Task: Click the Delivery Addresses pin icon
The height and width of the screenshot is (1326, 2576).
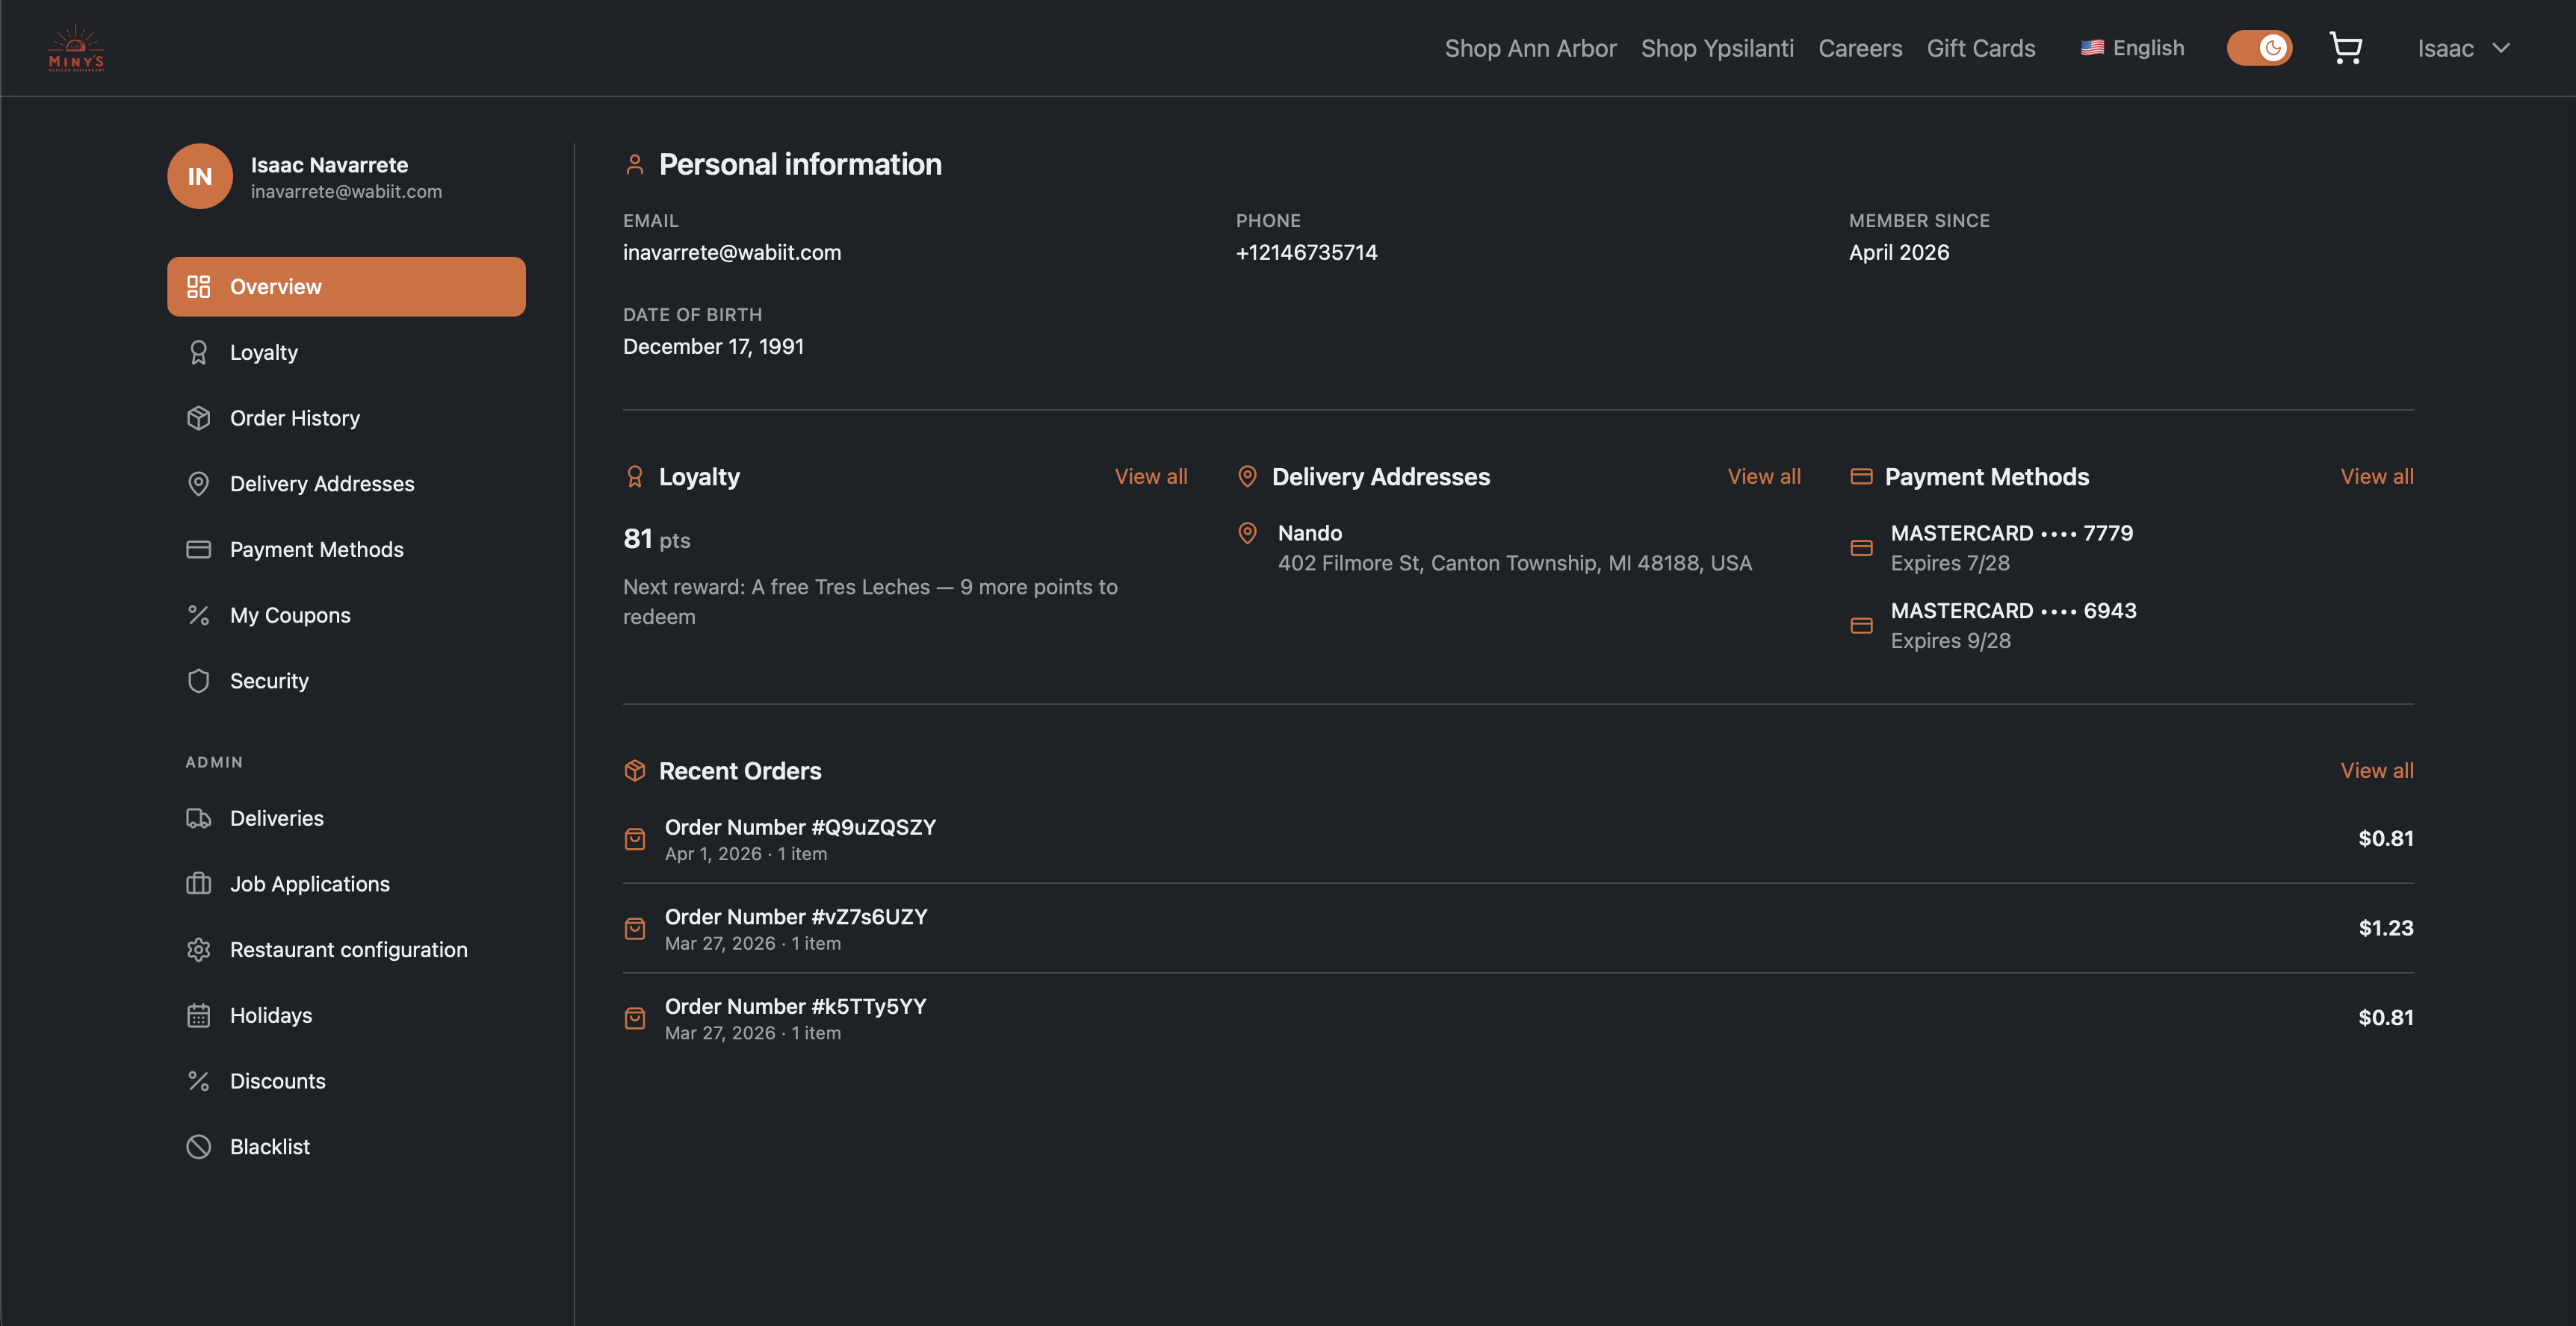Action: [x=198, y=484]
